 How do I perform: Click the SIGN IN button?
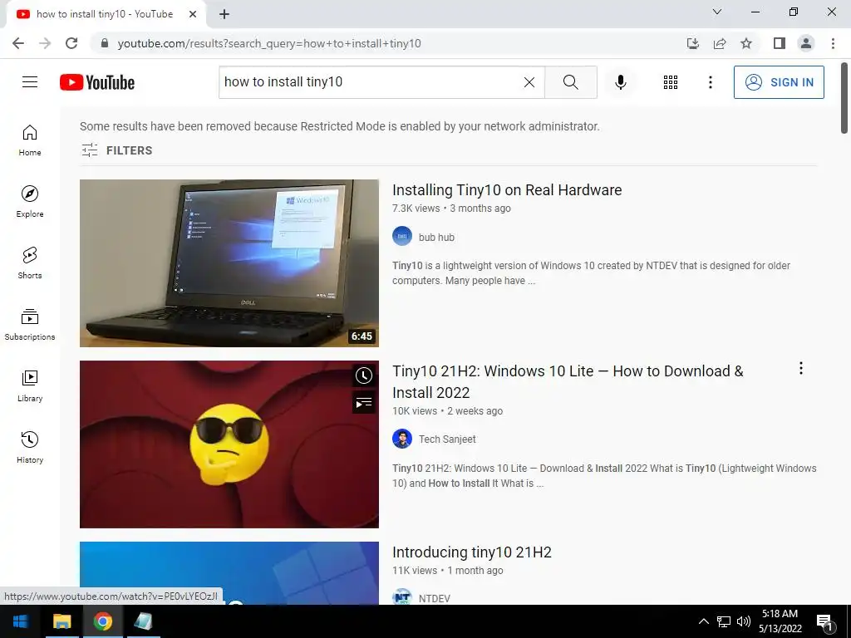779,82
